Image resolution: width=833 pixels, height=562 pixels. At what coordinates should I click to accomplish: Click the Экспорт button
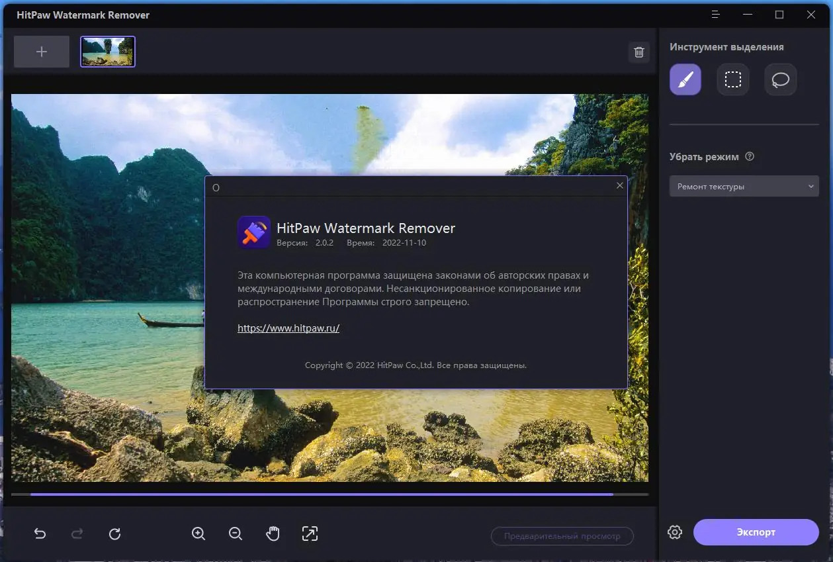pos(756,532)
